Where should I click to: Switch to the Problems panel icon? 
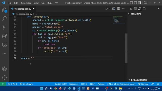(x=131, y=9)
